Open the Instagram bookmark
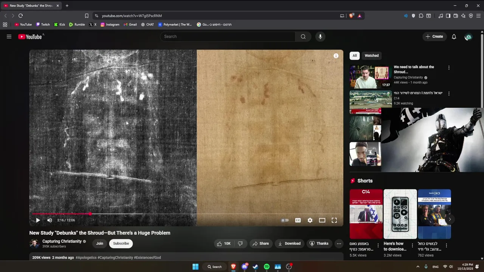The image size is (484, 272). coord(110,25)
